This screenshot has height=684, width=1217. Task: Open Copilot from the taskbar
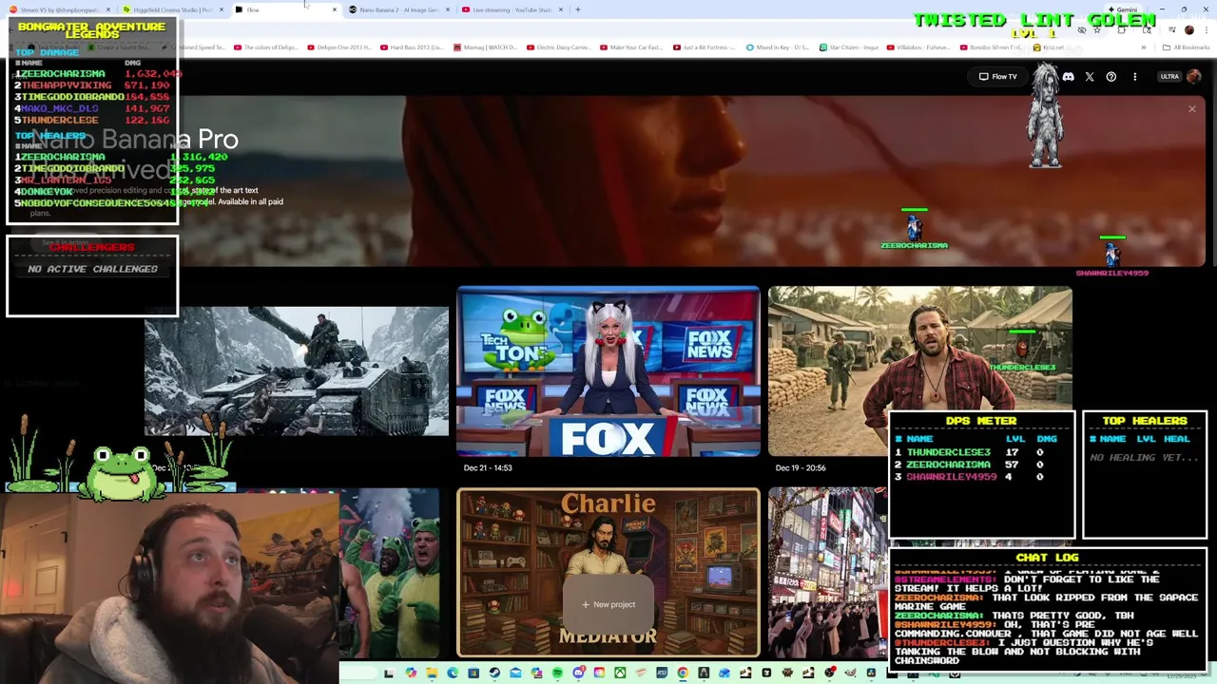click(411, 673)
